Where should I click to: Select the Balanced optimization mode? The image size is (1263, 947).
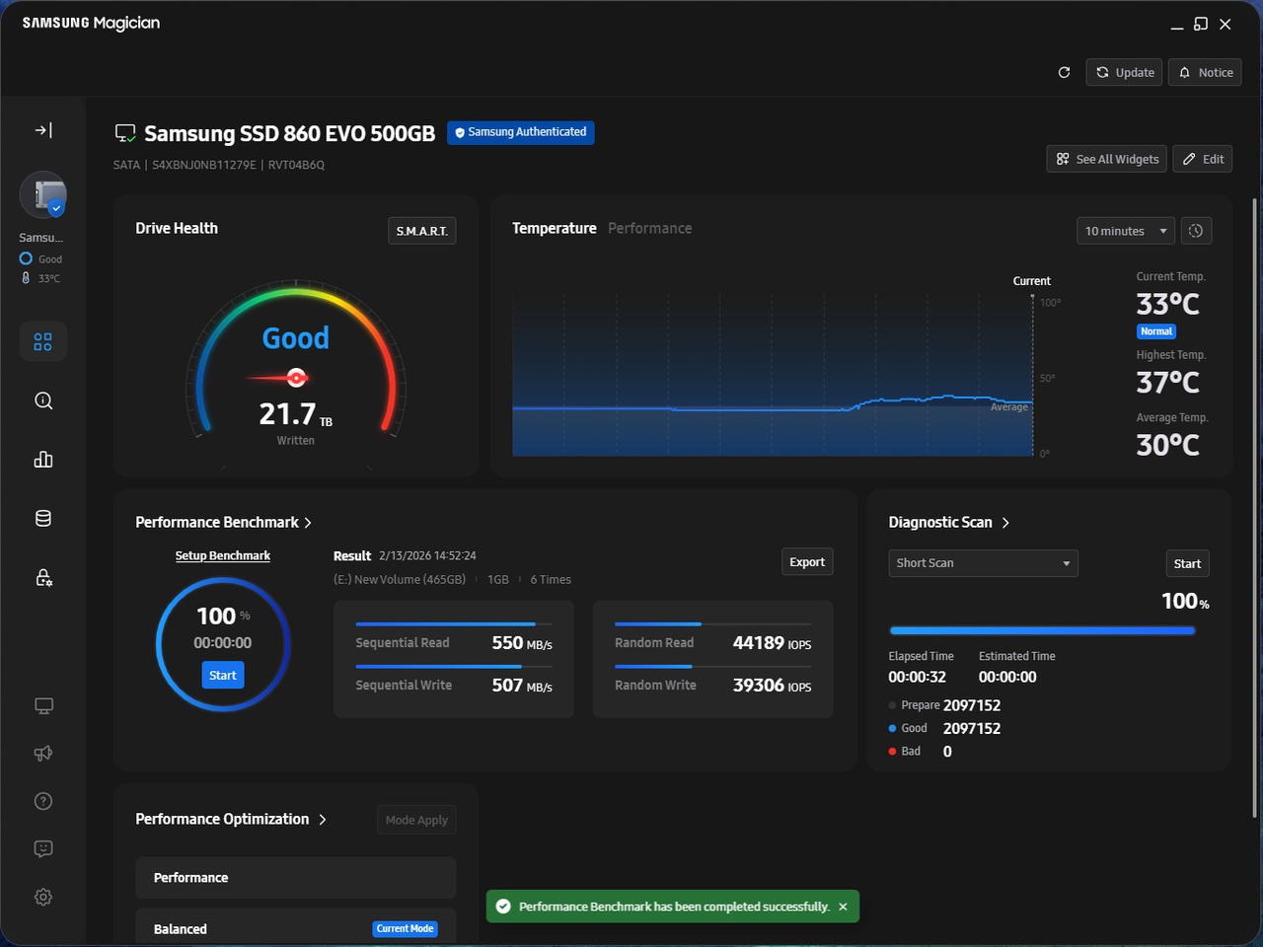(x=296, y=928)
